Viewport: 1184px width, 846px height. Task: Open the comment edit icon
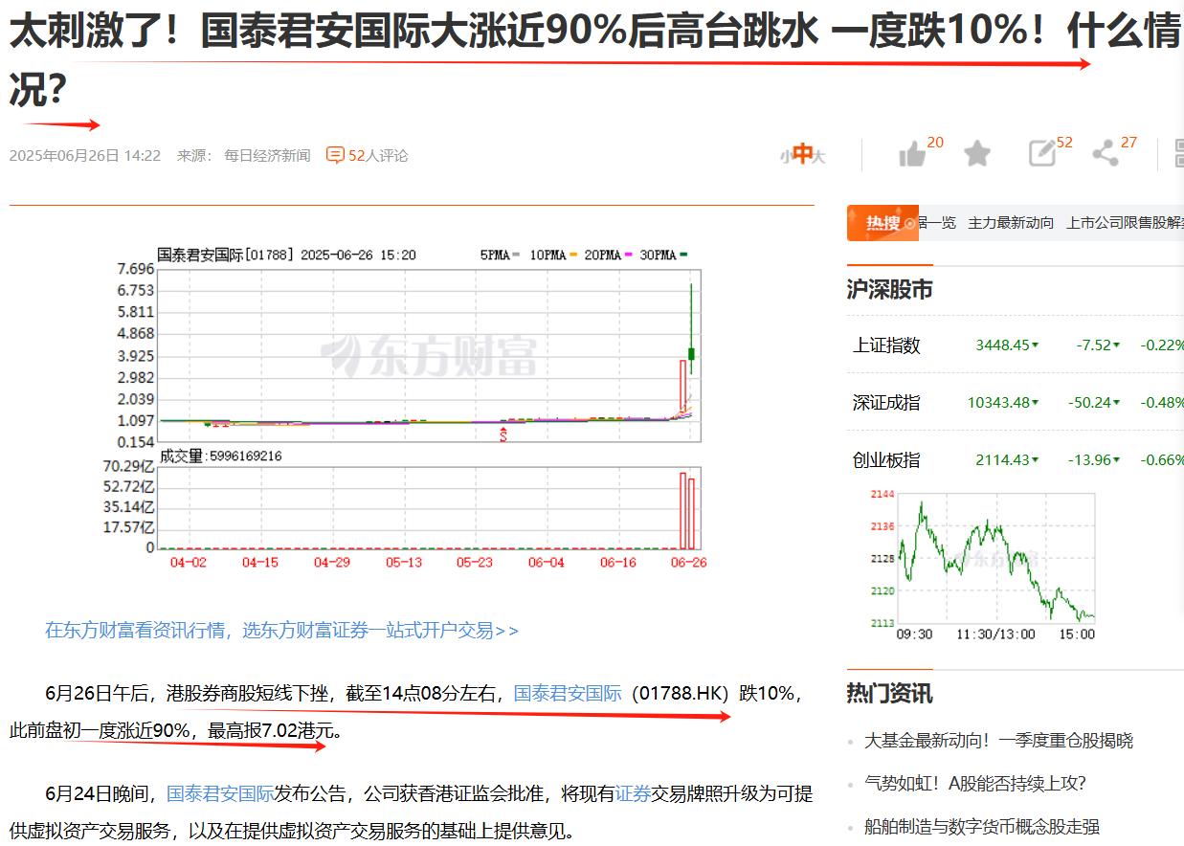pyautogui.click(x=1041, y=153)
